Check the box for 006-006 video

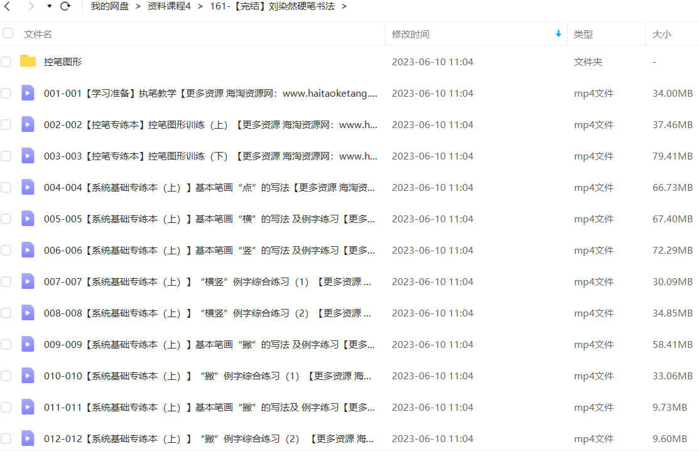coord(6,250)
